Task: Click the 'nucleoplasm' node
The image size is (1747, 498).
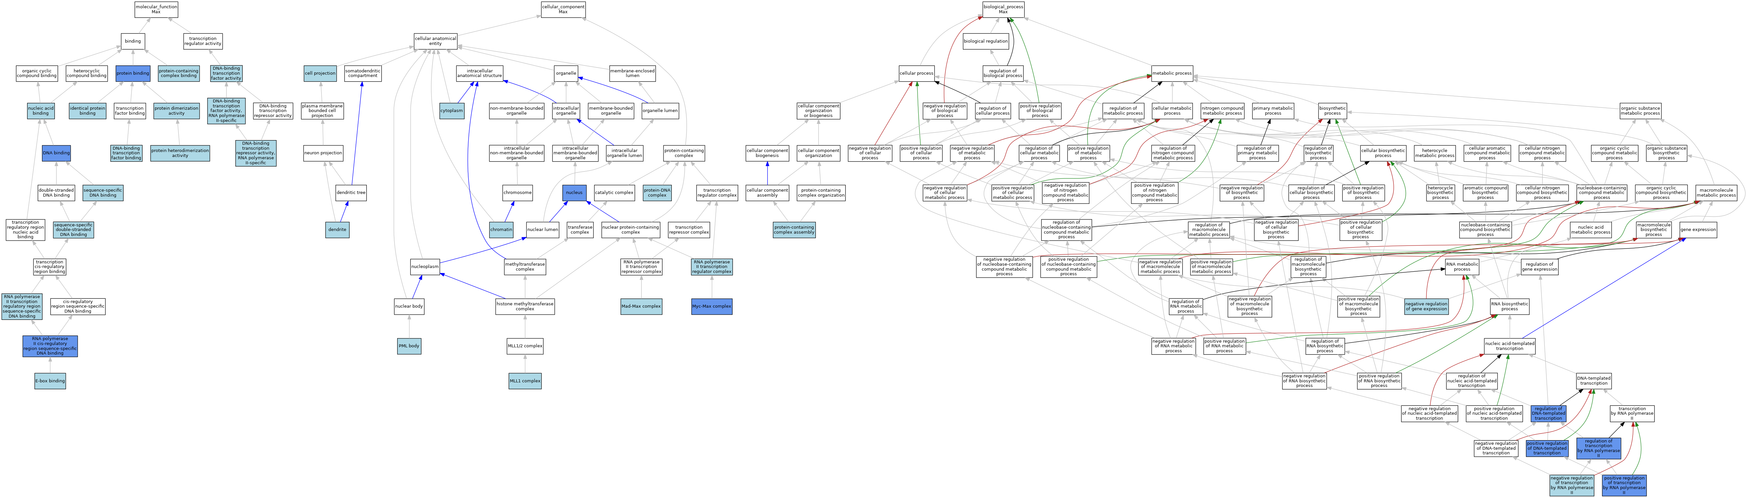Action: [425, 267]
